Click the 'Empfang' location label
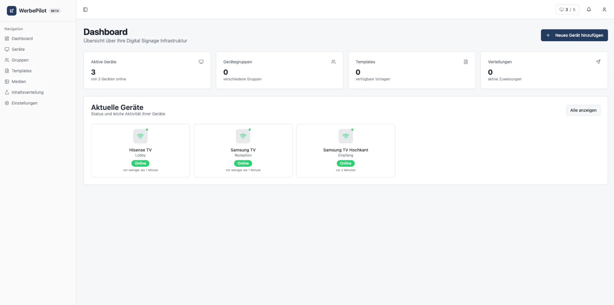The image size is (614, 305). tap(346, 155)
